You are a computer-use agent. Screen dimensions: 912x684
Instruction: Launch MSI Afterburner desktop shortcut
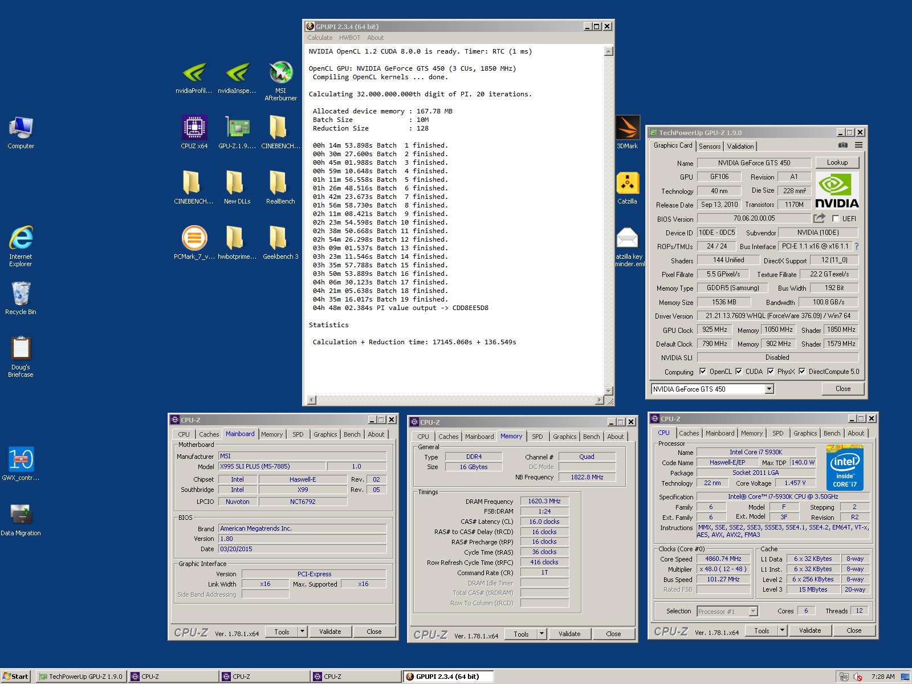click(280, 81)
